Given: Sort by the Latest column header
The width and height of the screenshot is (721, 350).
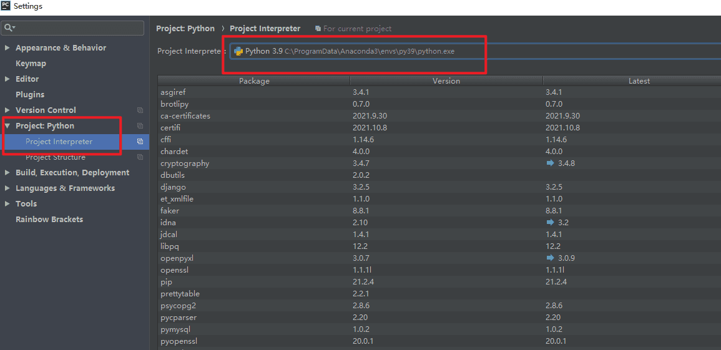Looking at the screenshot, I should 632,81.
